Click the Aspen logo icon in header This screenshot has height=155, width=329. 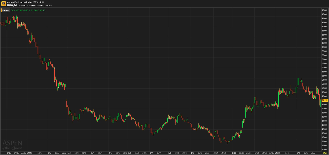pos(3,4)
